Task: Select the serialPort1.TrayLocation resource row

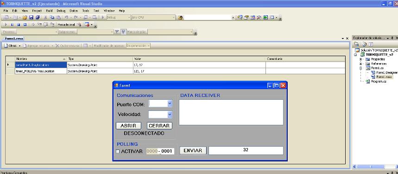Action: tap(176, 65)
